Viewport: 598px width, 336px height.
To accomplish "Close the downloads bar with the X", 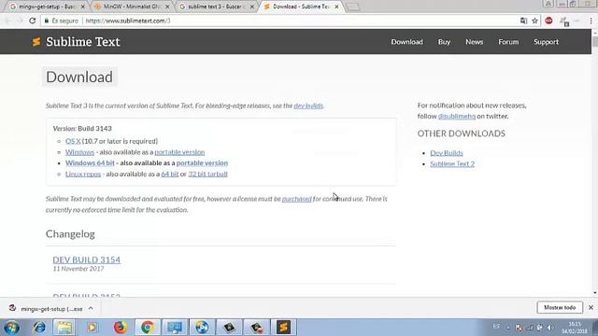I will 591,307.
